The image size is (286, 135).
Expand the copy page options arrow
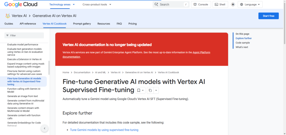[x=156, y=90]
